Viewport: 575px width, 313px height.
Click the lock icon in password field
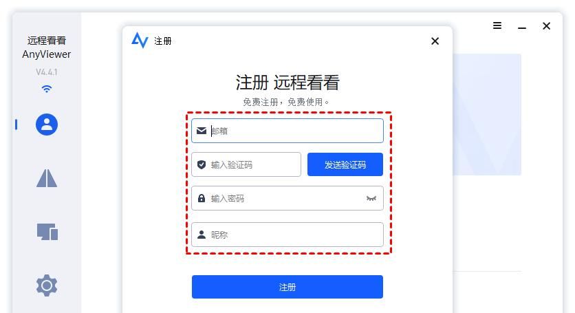click(x=202, y=198)
